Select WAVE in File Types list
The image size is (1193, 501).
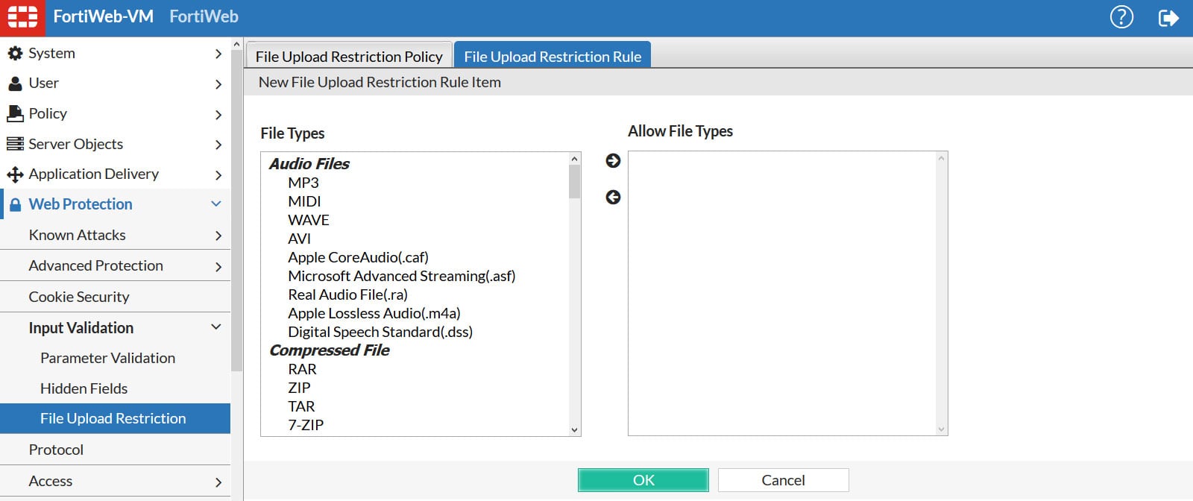coord(309,220)
